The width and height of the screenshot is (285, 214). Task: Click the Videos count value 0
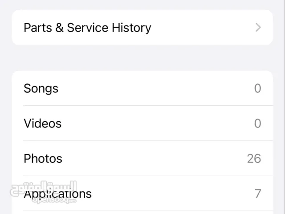coord(257,123)
